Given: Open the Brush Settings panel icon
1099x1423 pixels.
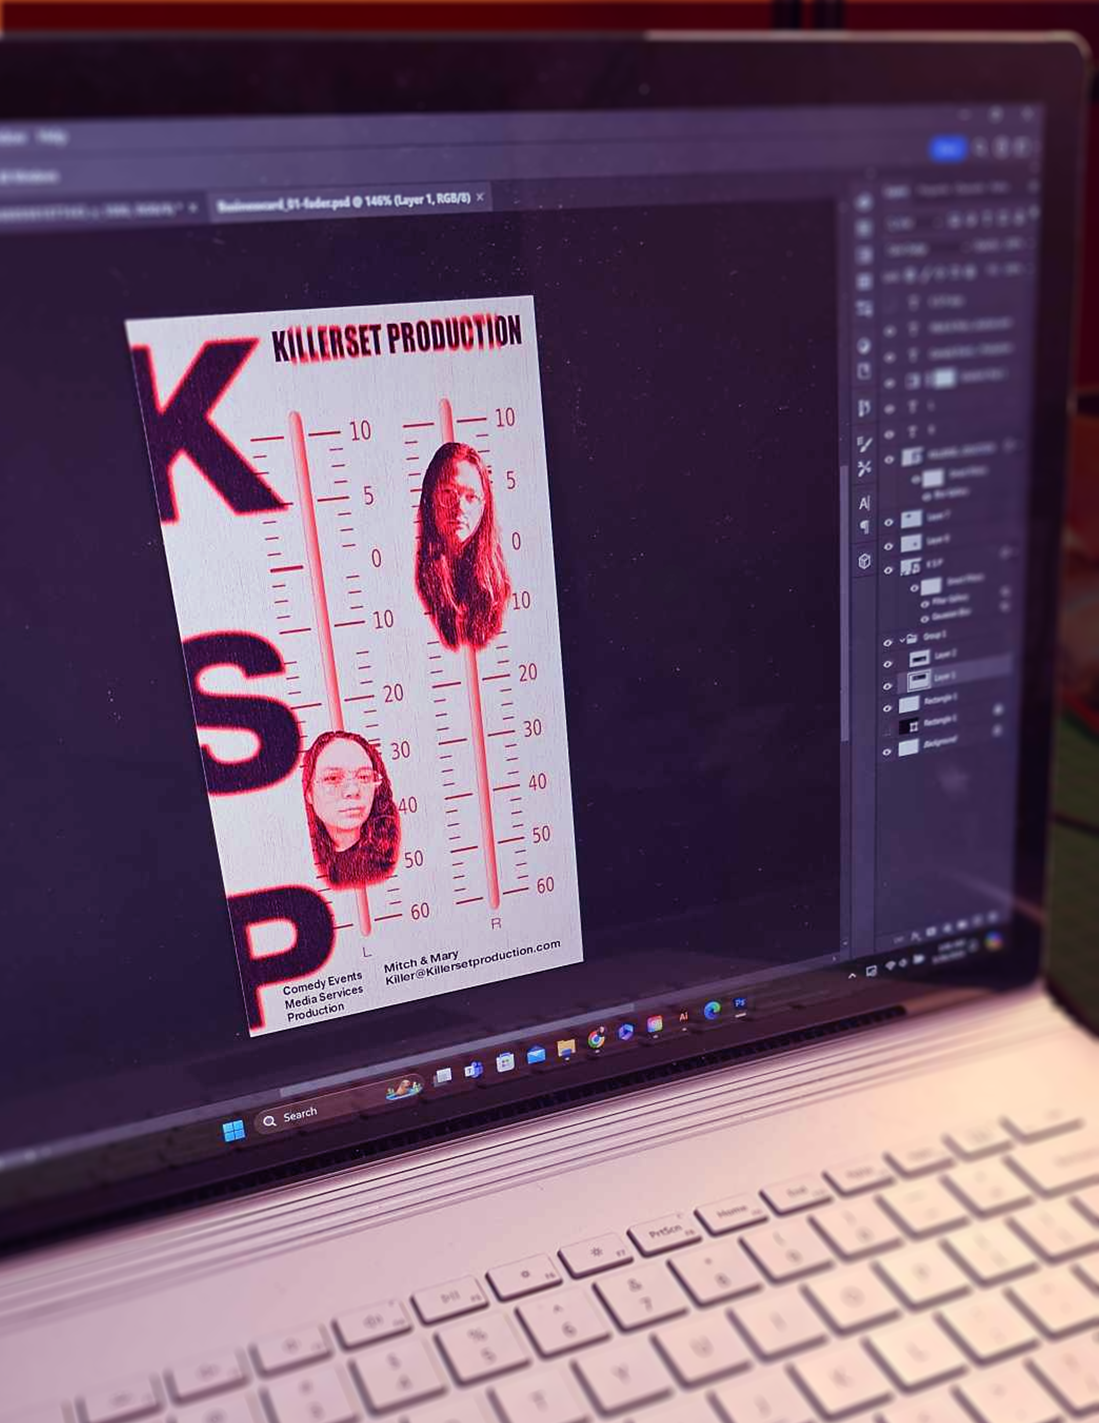Looking at the screenshot, I should point(864,444).
